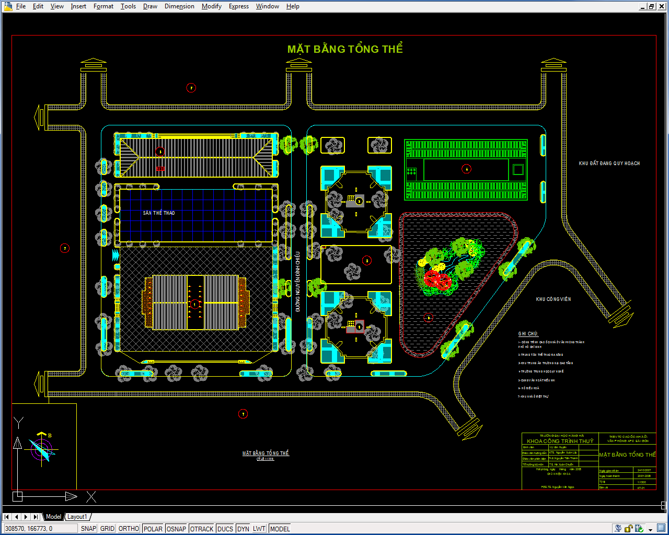The image size is (669, 535).
Task: Jump to last layout tab arrow
Action: tap(36, 517)
